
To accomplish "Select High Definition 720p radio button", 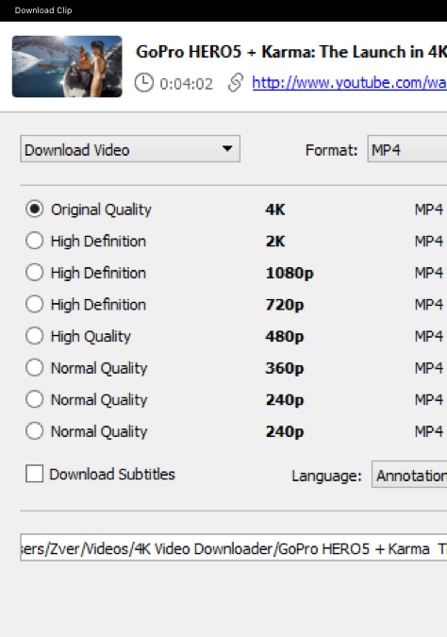I will coord(35,304).
